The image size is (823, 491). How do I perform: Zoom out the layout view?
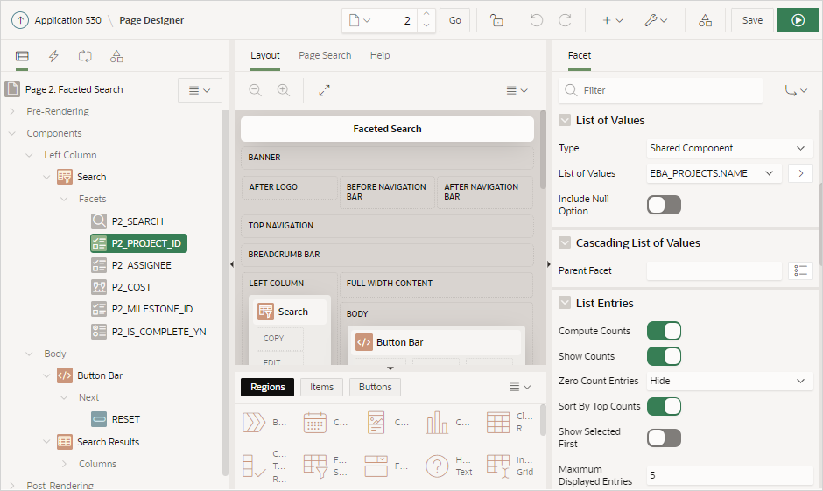[x=255, y=90]
